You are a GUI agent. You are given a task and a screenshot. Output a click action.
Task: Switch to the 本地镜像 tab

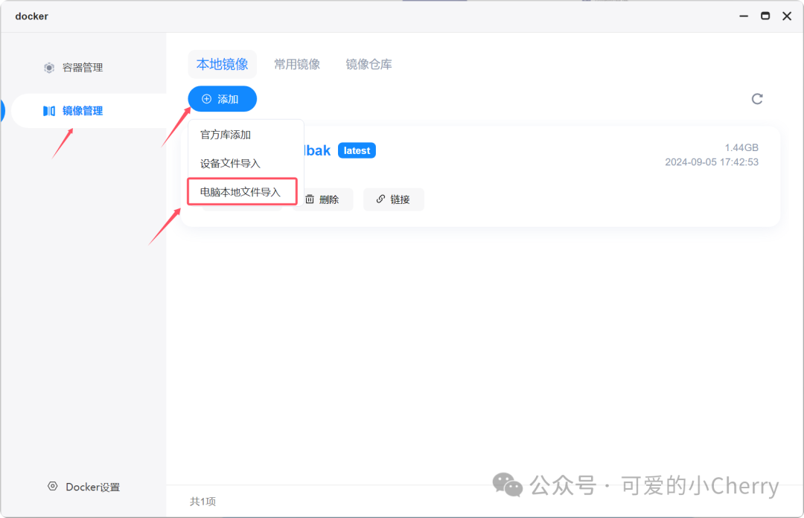pos(222,64)
